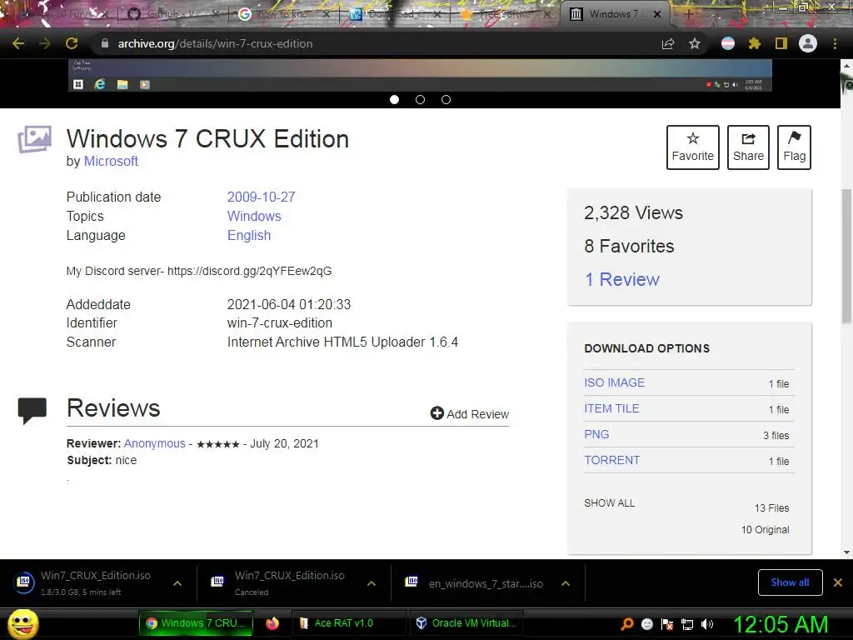Open a new browser tab
The width and height of the screenshot is (853, 640).
point(688,14)
